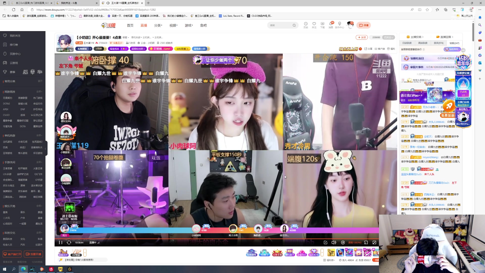
Task: Open the 钻石粉丝 diamond fans panel
Action: click(x=314, y=252)
